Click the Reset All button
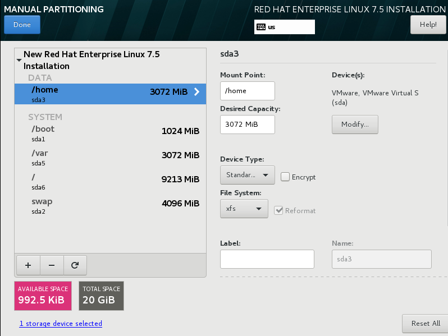The image size is (448, 336). click(426, 324)
